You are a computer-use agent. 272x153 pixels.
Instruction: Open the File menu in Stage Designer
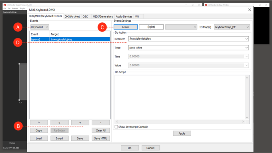[x=5, y=8]
